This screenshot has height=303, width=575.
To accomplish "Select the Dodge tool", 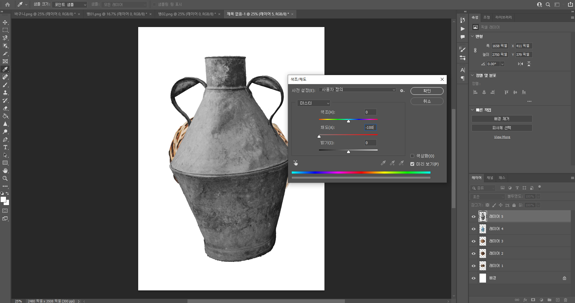I will point(5,132).
